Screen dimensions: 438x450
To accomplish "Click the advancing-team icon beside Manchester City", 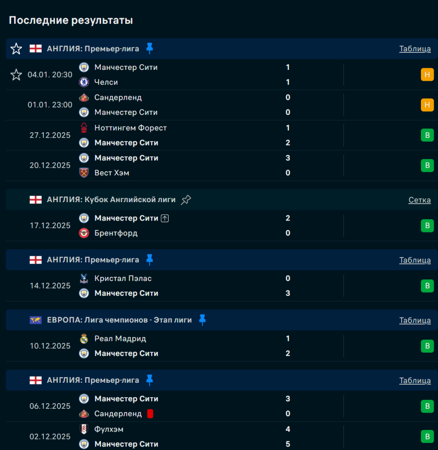I will [165, 218].
